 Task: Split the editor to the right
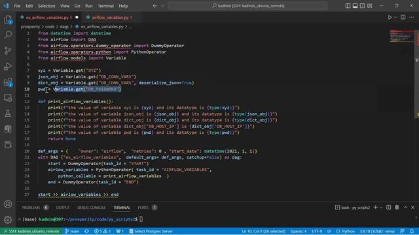pyautogui.click(x=403, y=18)
